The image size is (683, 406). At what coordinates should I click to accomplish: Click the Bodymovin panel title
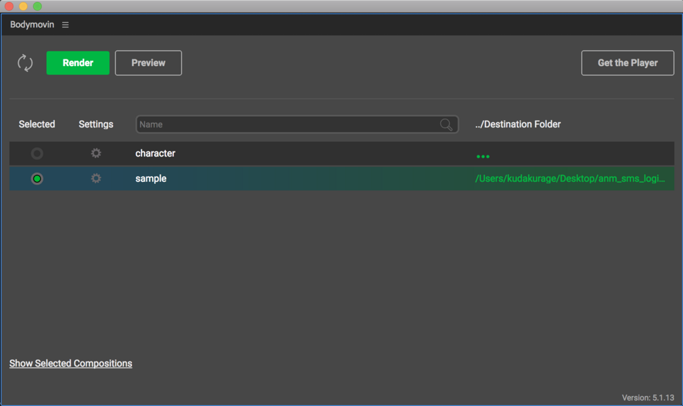click(32, 25)
